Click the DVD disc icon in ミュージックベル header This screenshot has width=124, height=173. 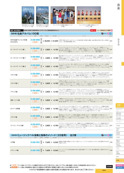tap(102, 135)
